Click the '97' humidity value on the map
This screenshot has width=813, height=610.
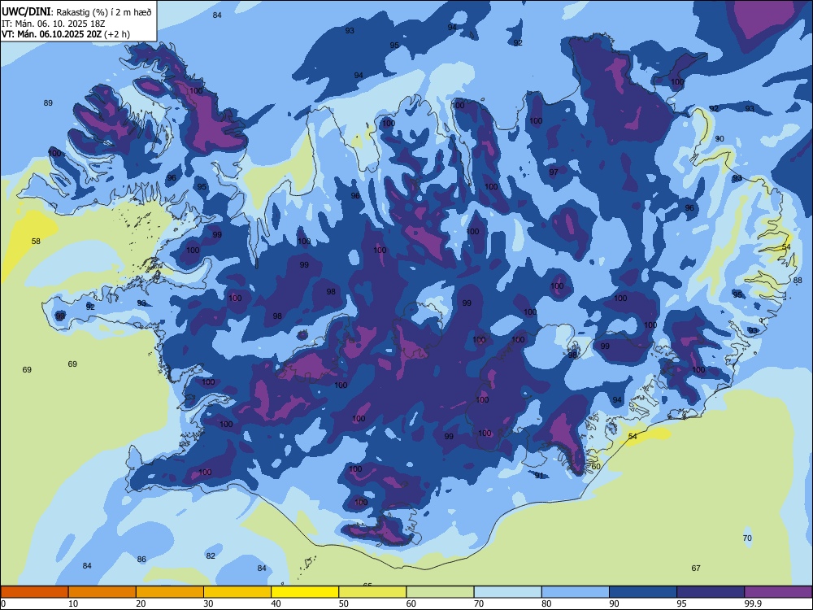tap(554, 172)
